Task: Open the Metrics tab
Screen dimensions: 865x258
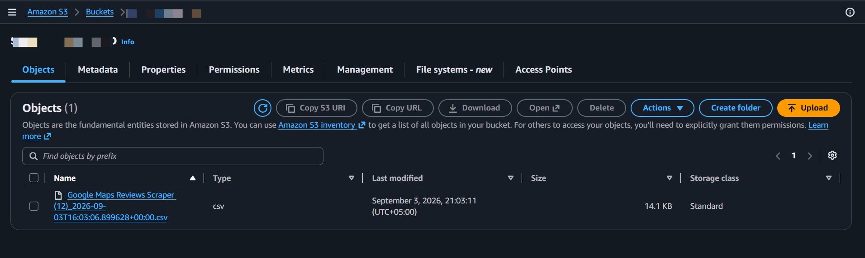Action: pyautogui.click(x=298, y=69)
